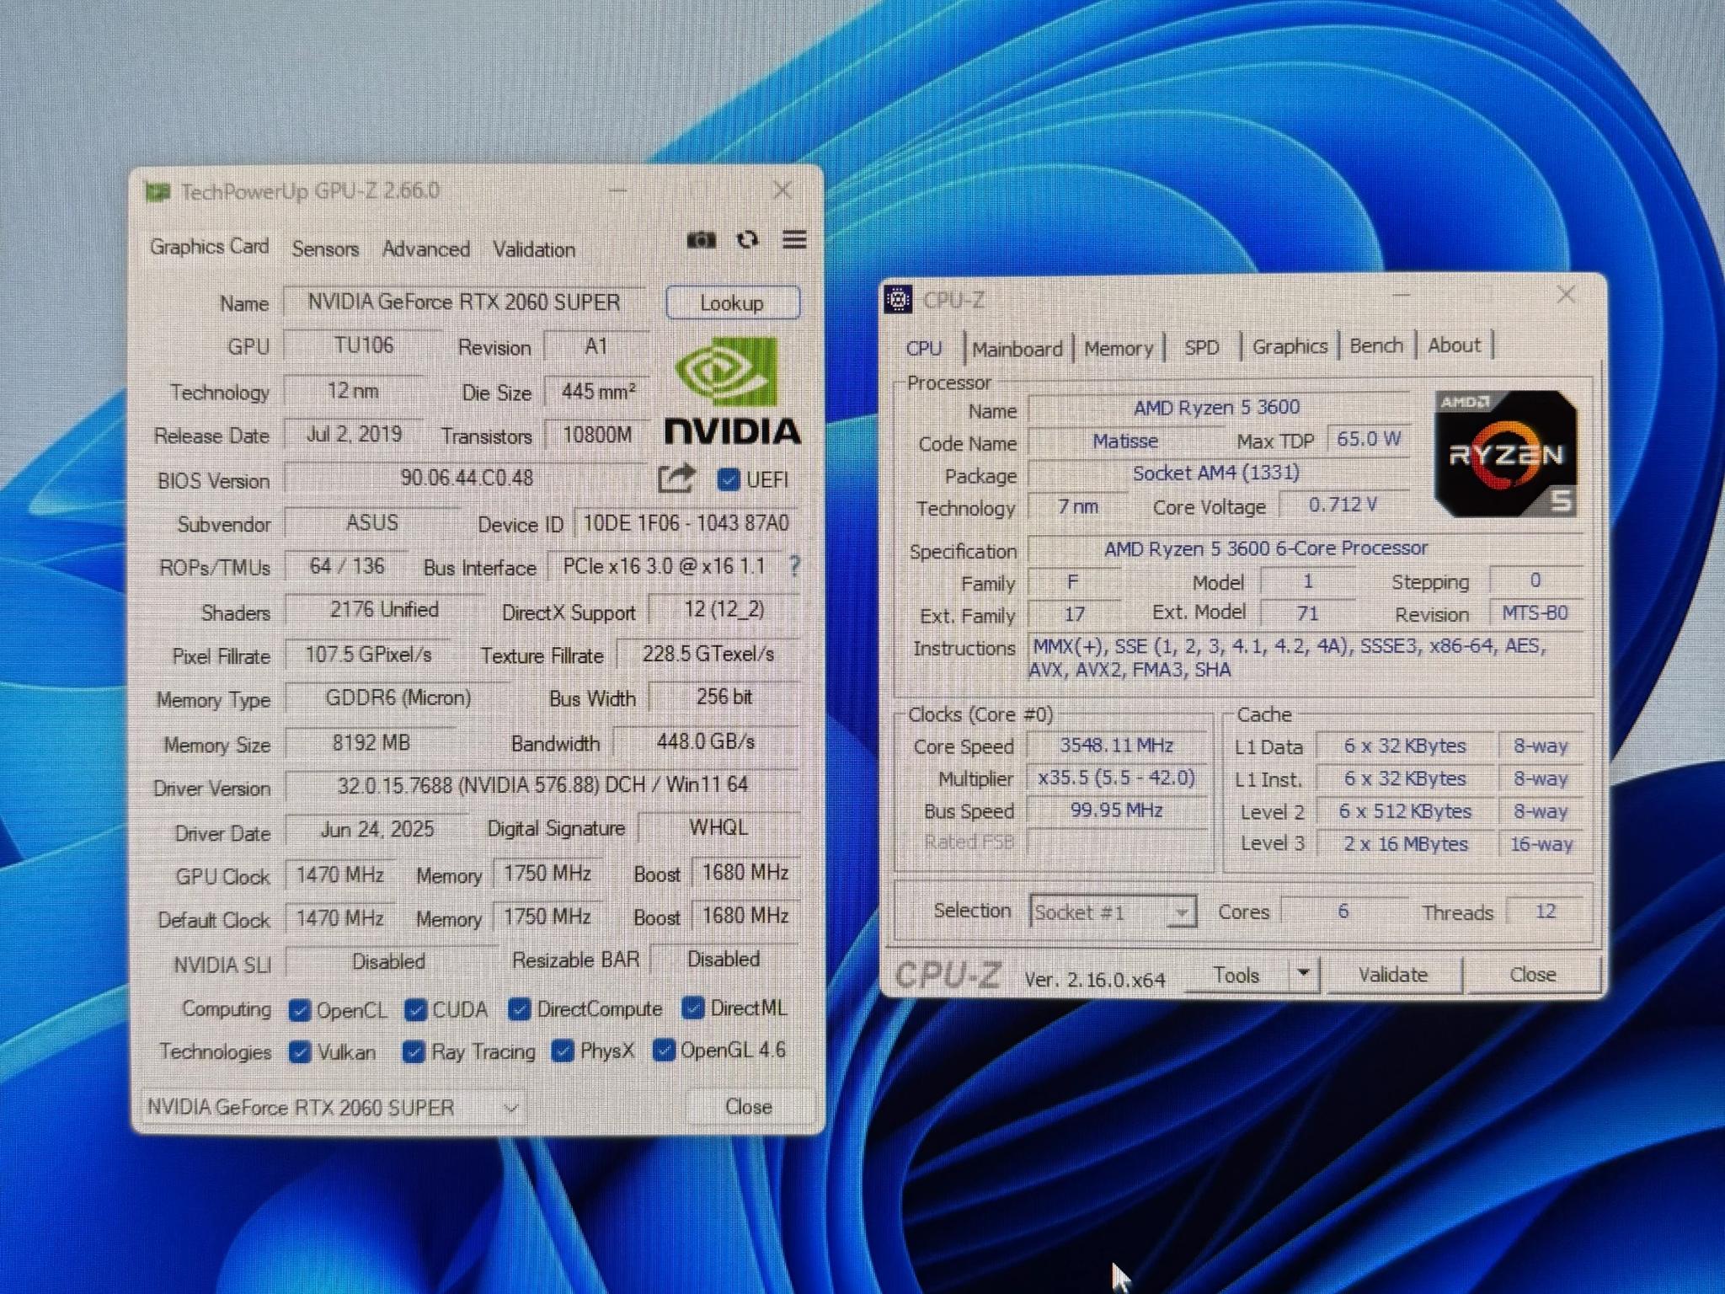
Task: Expand the Tools dropdown arrow in CPU-Z
Action: click(x=1303, y=974)
